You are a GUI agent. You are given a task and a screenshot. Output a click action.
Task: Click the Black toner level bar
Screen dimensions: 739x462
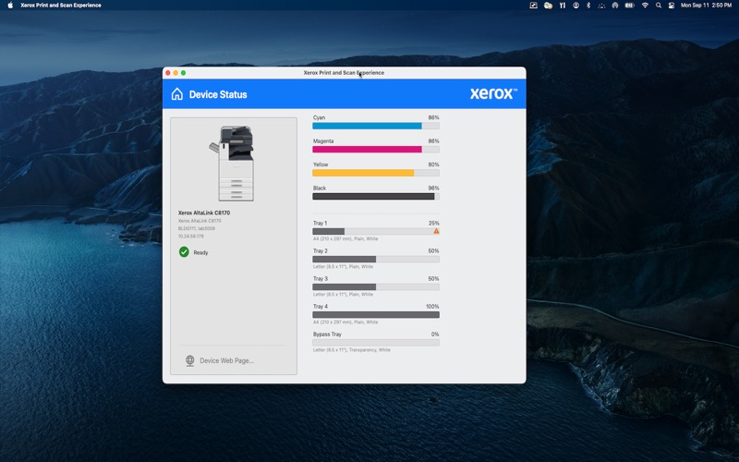coord(376,197)
